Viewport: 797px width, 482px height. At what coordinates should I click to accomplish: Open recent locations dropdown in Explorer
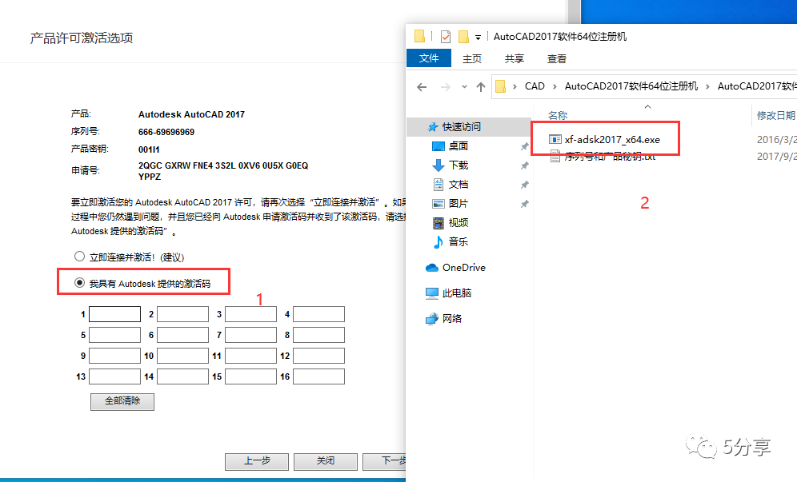[464, 87]
